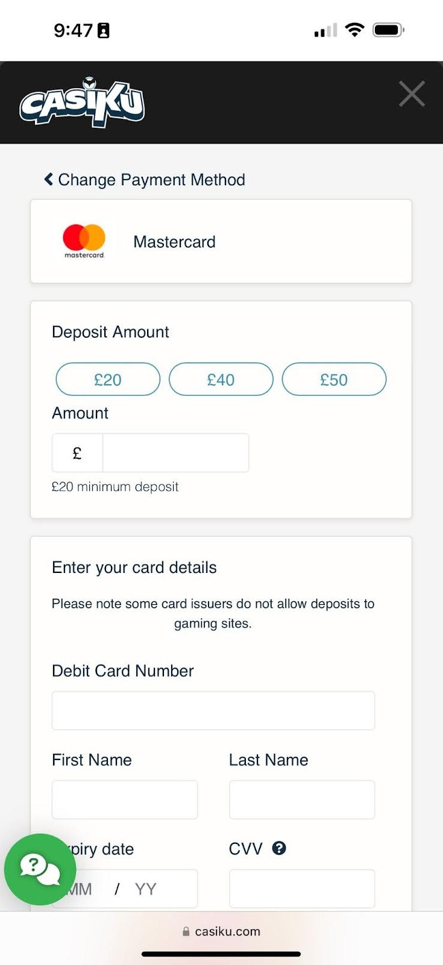This screenshot has height=965, width=443.
Task: Open the green live chat help bubble
Action: 40,869
